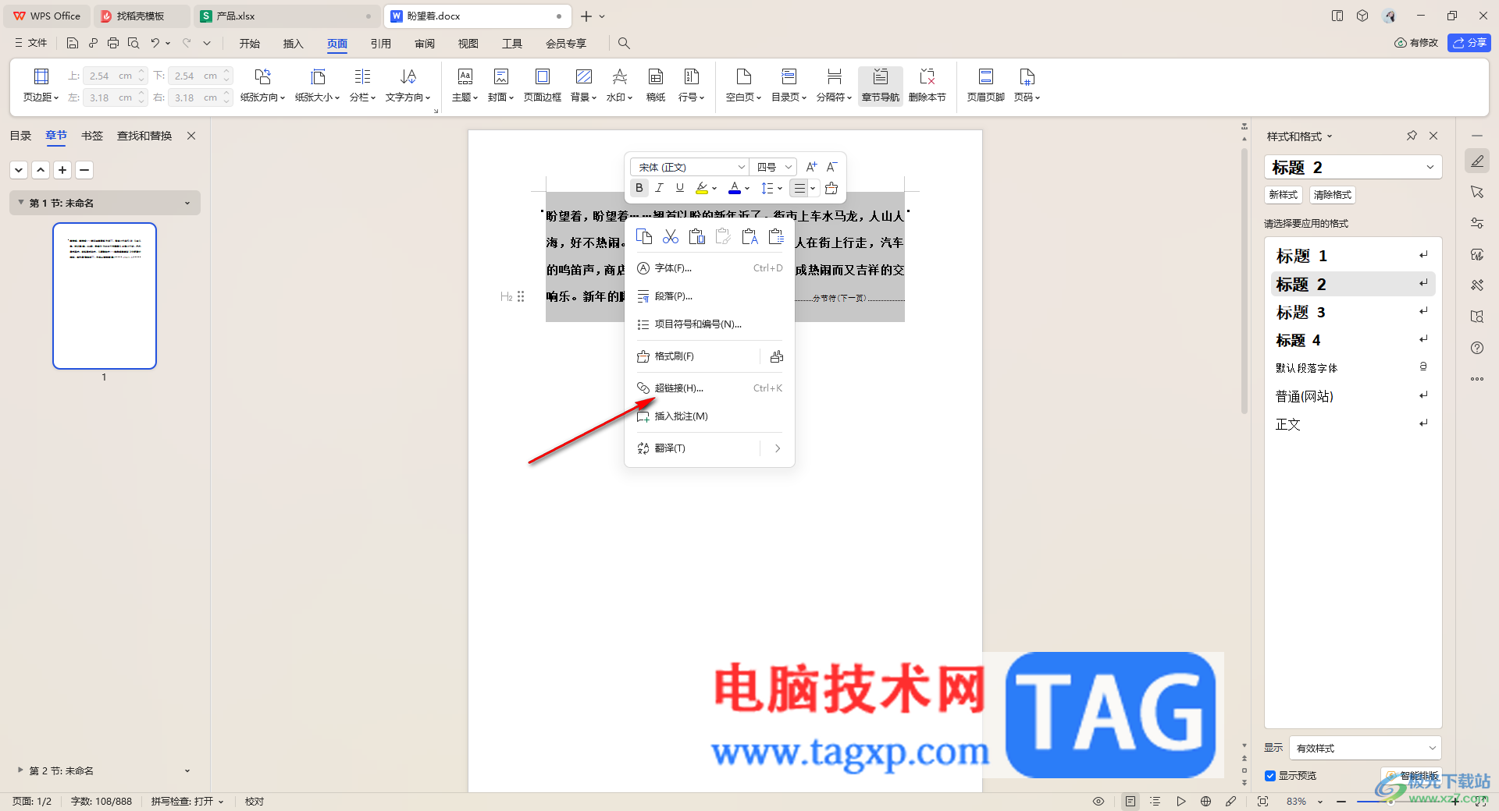The image size is (1499, 811).
Task: Click Format Painter entry in context menu
Action: coord(694,356)
